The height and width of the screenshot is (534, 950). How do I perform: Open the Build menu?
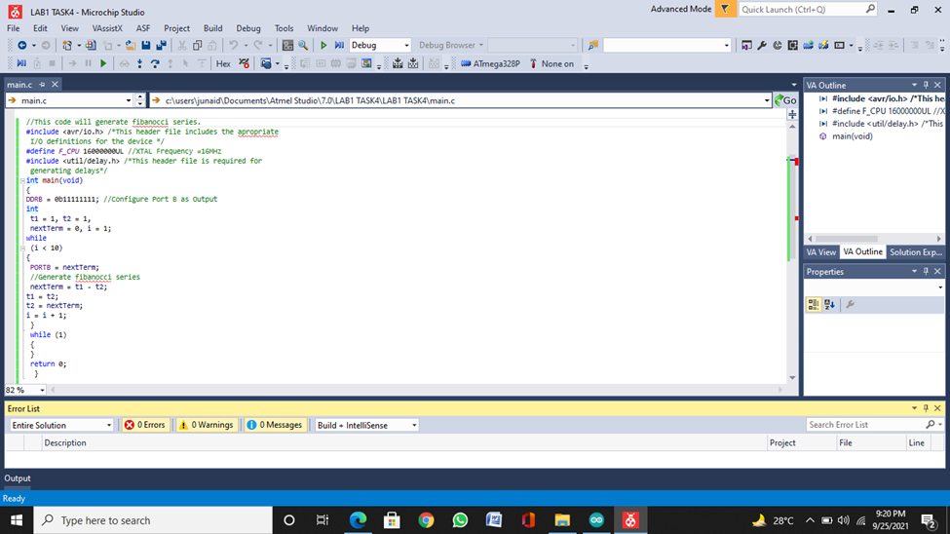(x=212, y=28)
